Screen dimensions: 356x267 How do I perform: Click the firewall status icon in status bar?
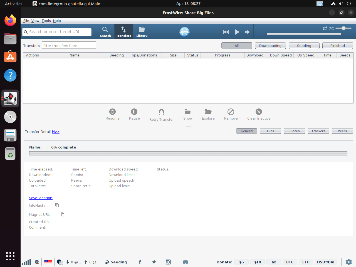[37, 262]
